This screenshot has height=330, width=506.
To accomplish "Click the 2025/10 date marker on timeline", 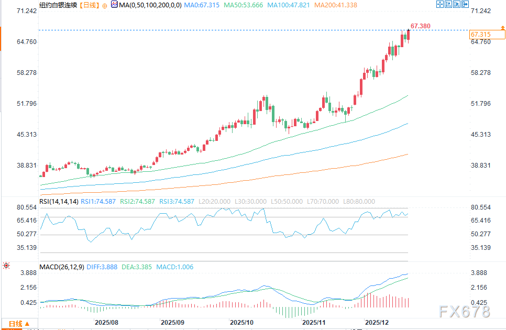I will click(242, 323).
